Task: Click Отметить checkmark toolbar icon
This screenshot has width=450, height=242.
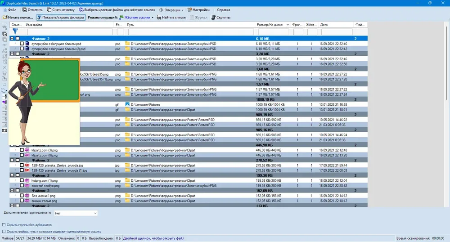Action: (x=25, y=10)
